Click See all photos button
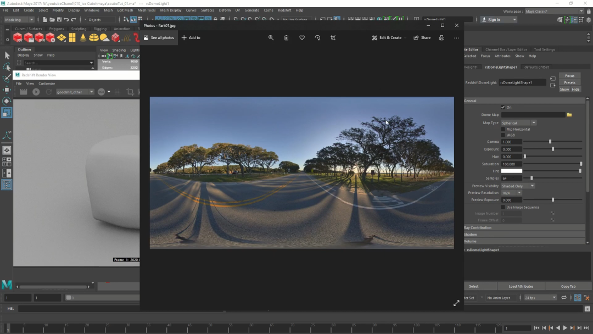 point(159,38)
